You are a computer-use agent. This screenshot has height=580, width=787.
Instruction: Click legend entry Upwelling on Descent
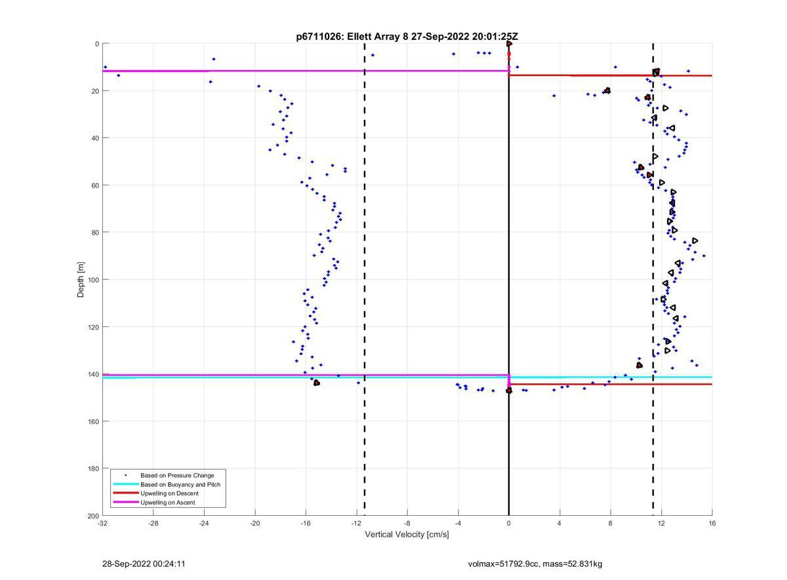pyautogui.click(x=169, y=493)
